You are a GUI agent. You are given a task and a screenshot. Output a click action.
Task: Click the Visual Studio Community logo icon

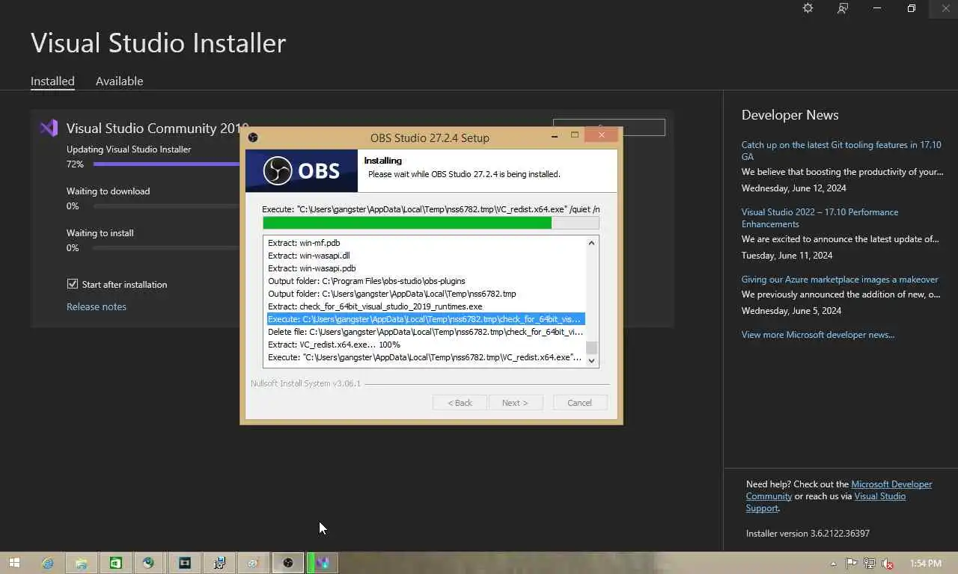[49, 128]
